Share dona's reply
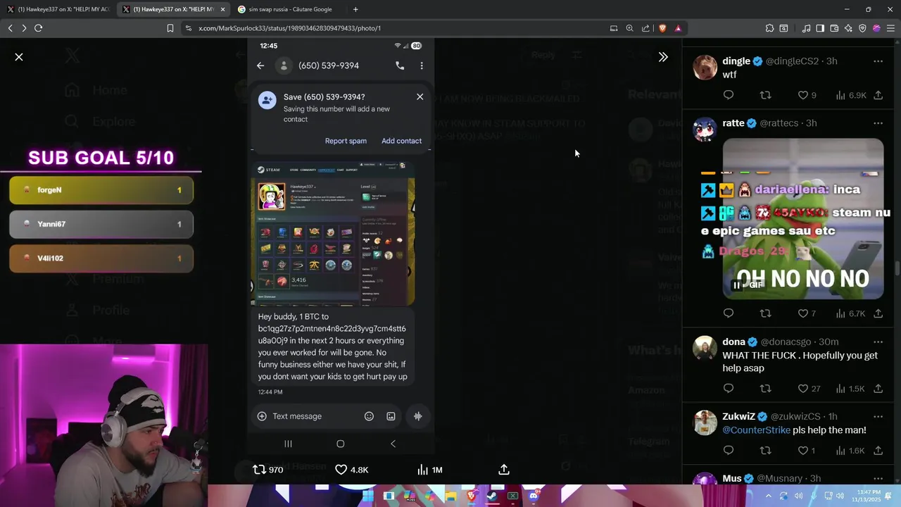The height and width of the screenshot is (507, 901). click(x=878, y=389)
